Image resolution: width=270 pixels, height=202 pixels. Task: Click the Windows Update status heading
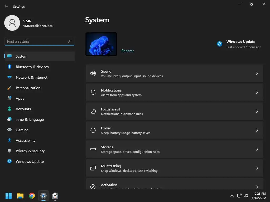241,42
